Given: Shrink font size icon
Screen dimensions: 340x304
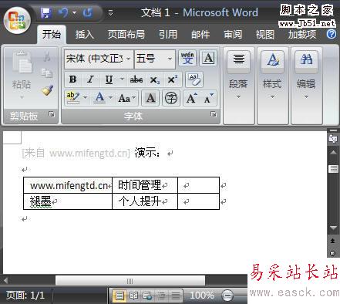Looking at the screenshot, I should pyautogui.click(x=208, y=98).
